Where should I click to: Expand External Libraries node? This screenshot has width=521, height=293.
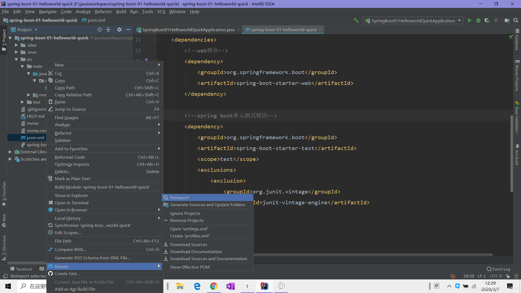[10, 152]
